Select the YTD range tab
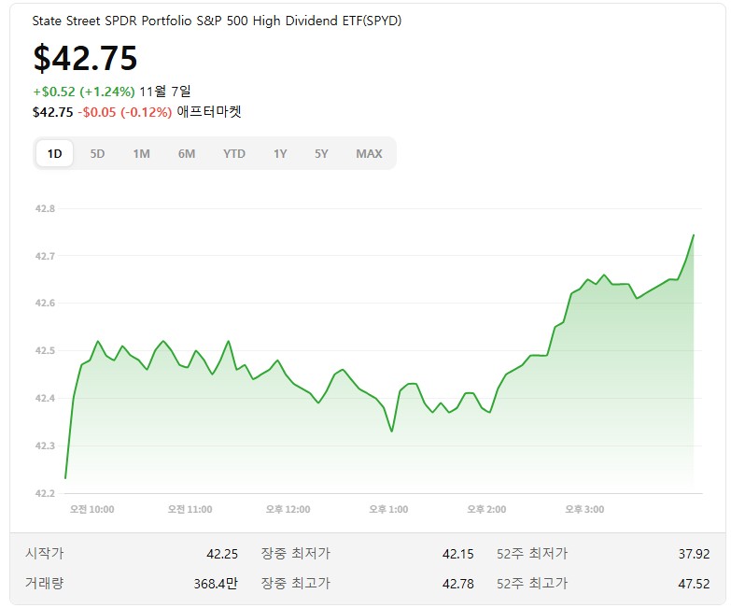 (234, 153)
